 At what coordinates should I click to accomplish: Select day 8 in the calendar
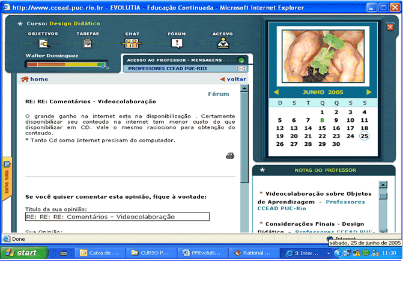tap(322, 120)
